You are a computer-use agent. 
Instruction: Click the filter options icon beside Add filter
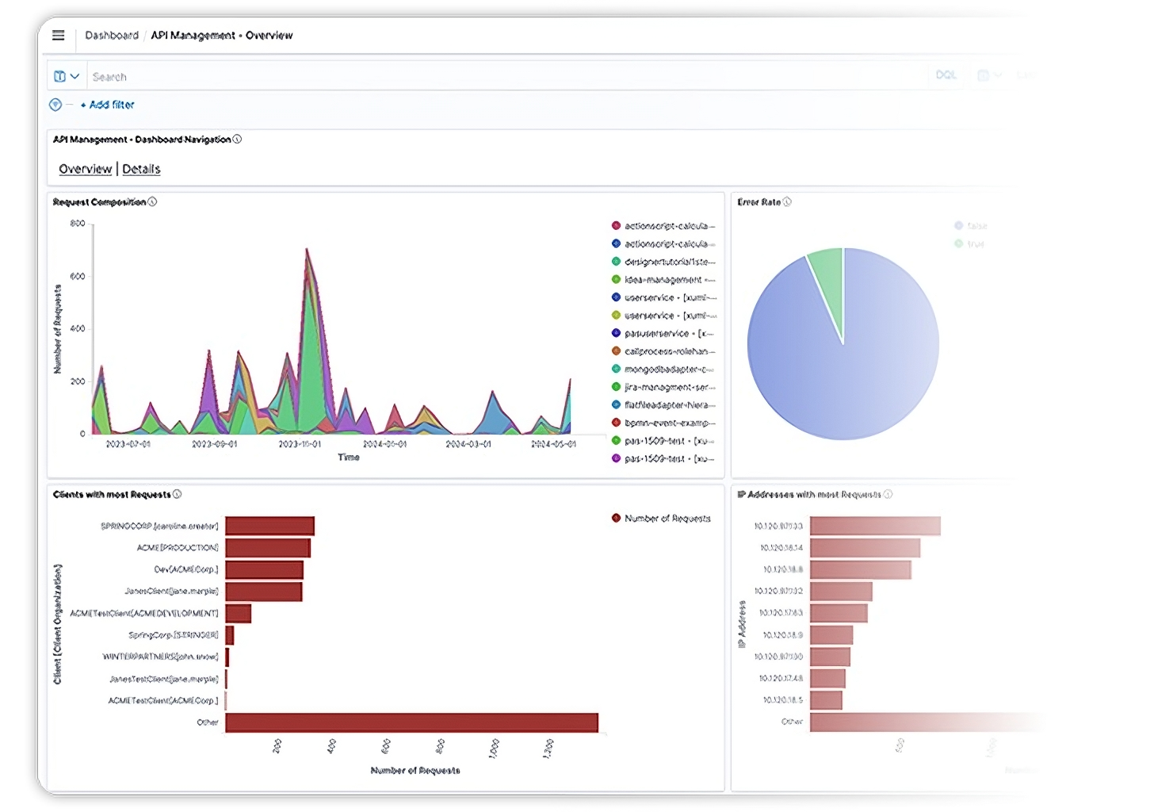55,105
